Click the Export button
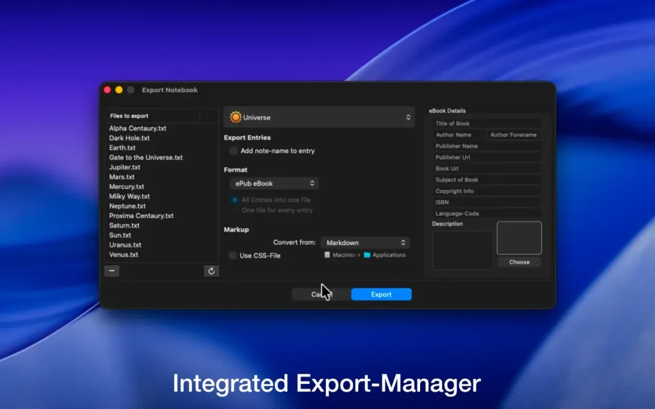655x409 pixels. [x=381, y=294]
